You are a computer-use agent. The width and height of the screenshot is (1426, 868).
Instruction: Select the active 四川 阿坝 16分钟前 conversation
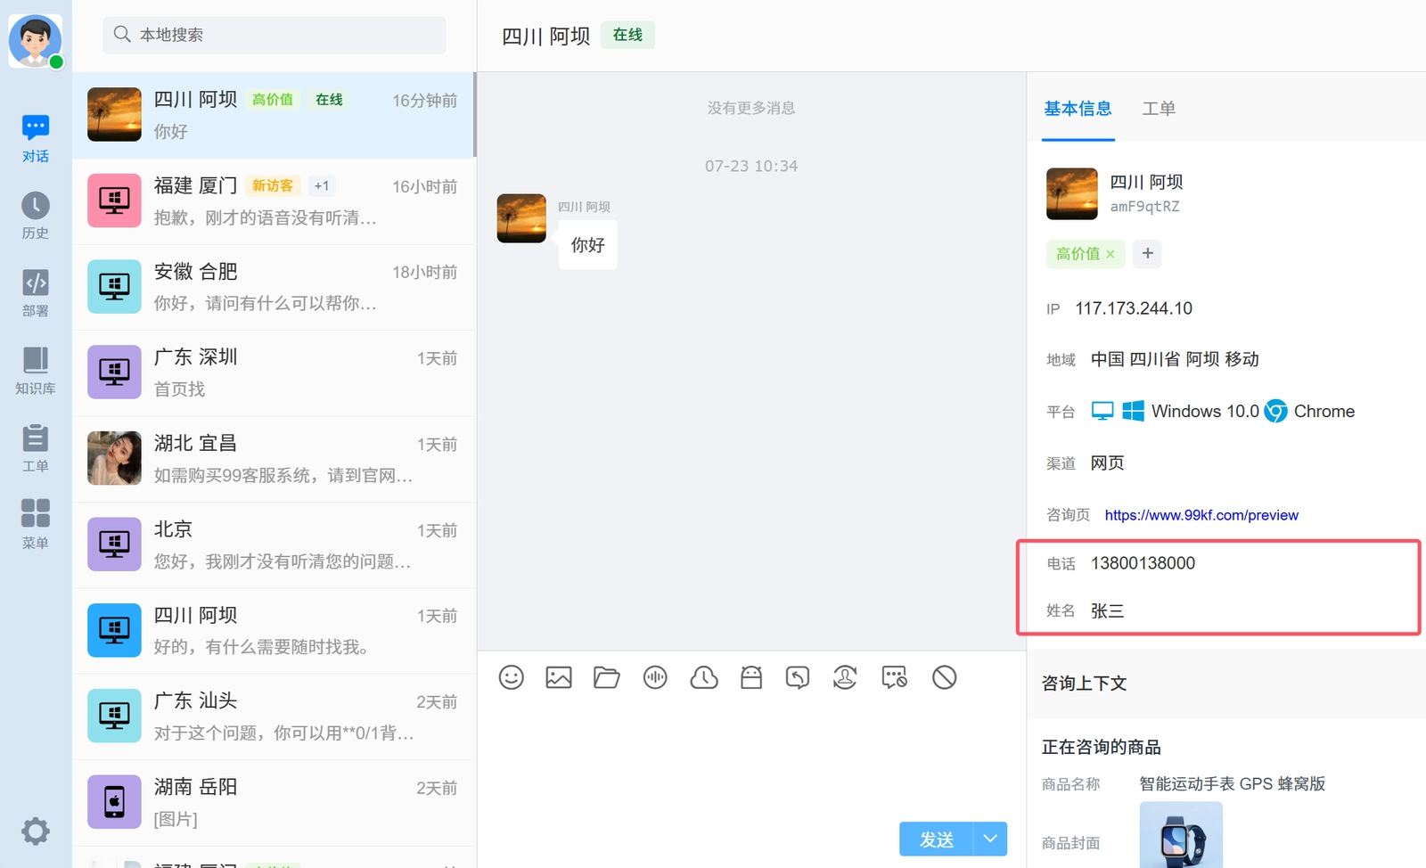tap(274, 115)
